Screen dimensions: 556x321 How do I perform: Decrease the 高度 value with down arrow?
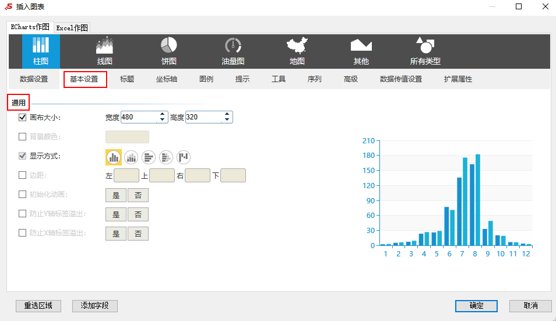click(x=227, y=120)
